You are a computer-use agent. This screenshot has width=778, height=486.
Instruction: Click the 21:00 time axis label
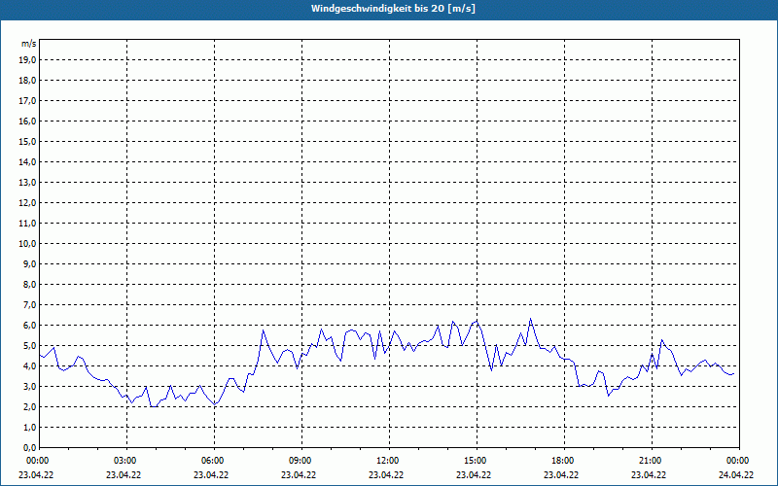click(x=651, y=461)
